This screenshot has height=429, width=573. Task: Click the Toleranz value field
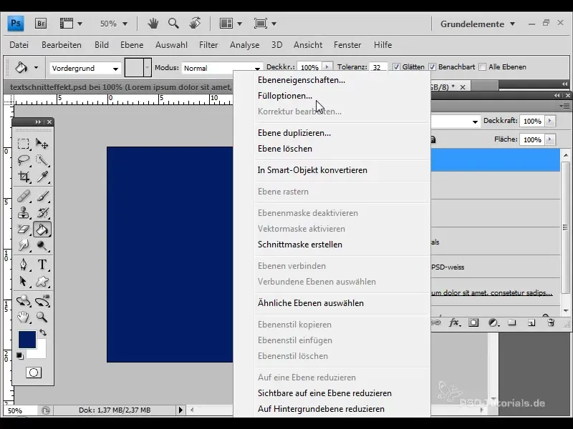pyautogui.click(x=378, y=67)
